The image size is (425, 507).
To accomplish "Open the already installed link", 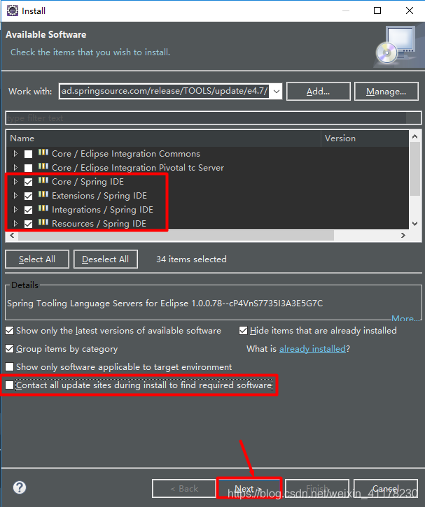I will (312, 348).
